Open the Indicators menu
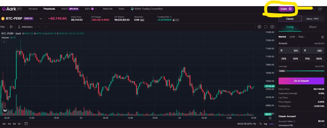The image size is (327, 128). point(25,27)
